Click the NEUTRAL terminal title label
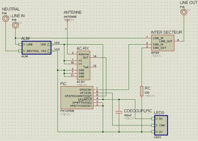This screenshot has height=141, width=198. tap(11, 9)
